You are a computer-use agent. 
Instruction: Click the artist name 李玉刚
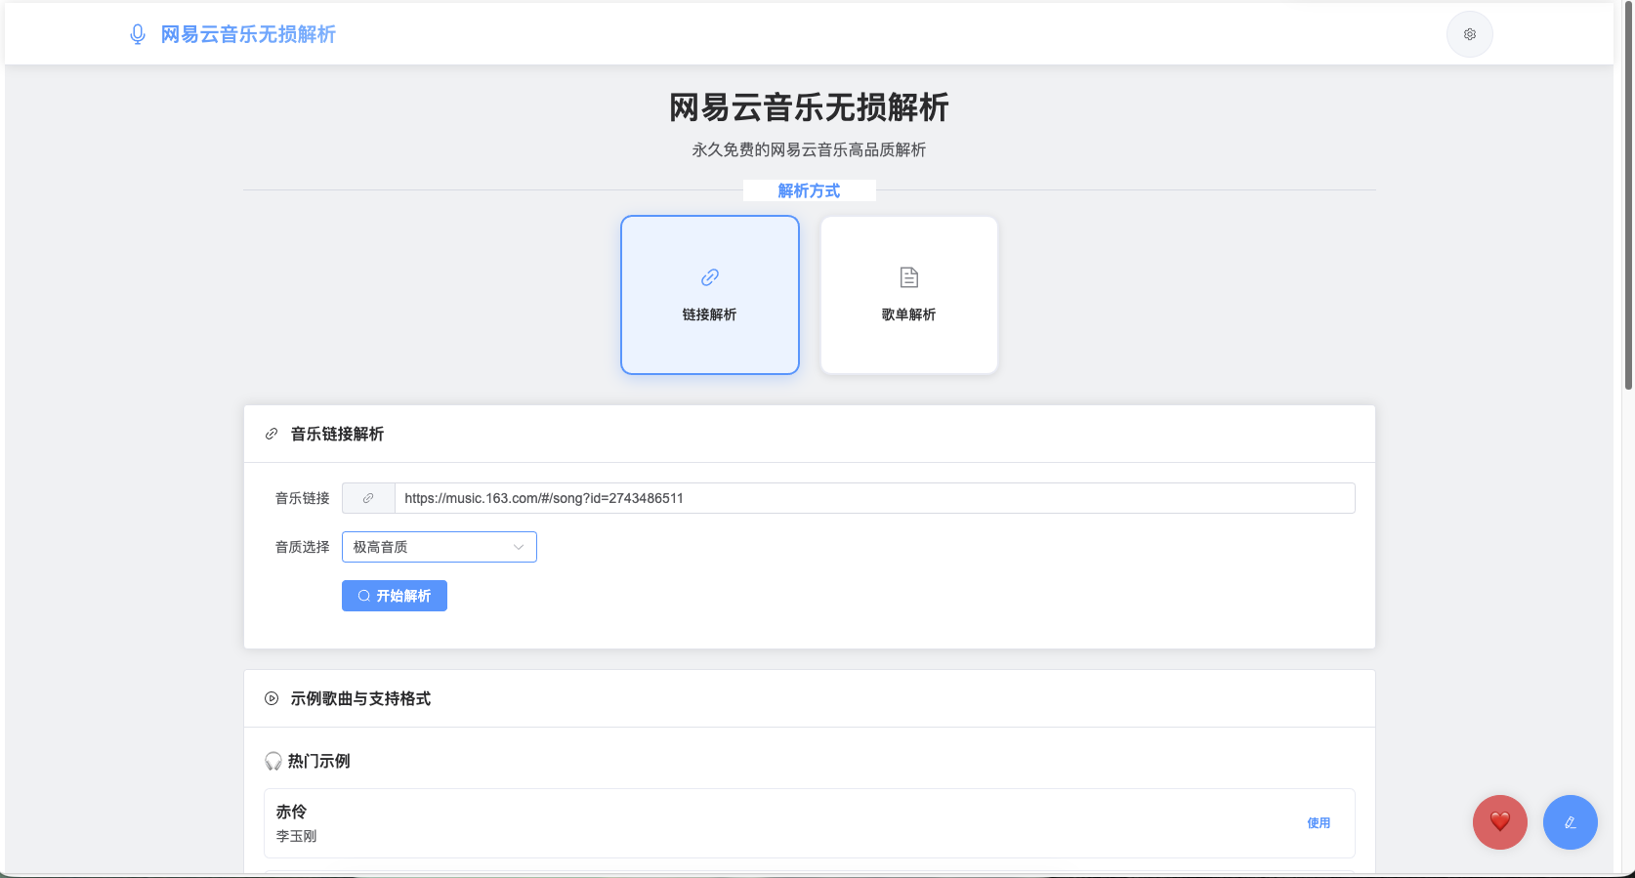coord(296,836)
